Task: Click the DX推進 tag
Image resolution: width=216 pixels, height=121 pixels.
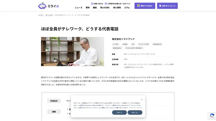Action: [125, 44]
